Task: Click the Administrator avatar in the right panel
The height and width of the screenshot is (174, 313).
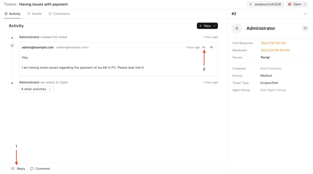Action: pos(237,28)
